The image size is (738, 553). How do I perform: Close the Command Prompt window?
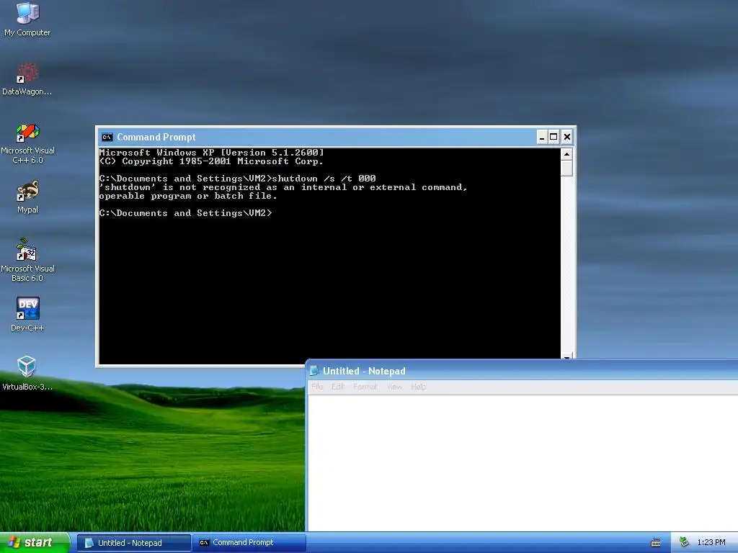click(567, 138)
